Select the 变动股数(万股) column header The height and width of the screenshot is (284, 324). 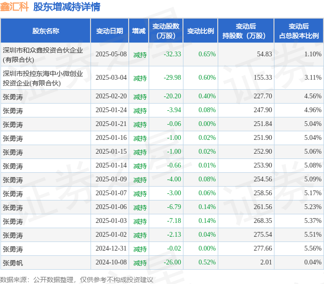pos(166,31)
